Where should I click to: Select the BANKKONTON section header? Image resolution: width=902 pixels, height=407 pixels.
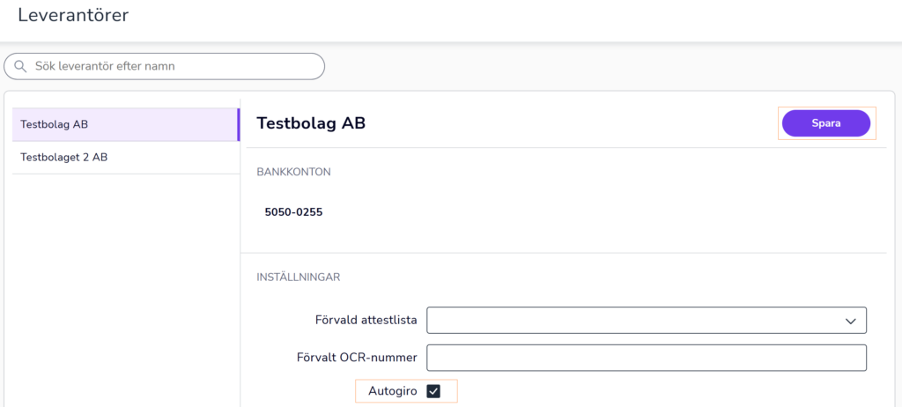pos(293,172)
